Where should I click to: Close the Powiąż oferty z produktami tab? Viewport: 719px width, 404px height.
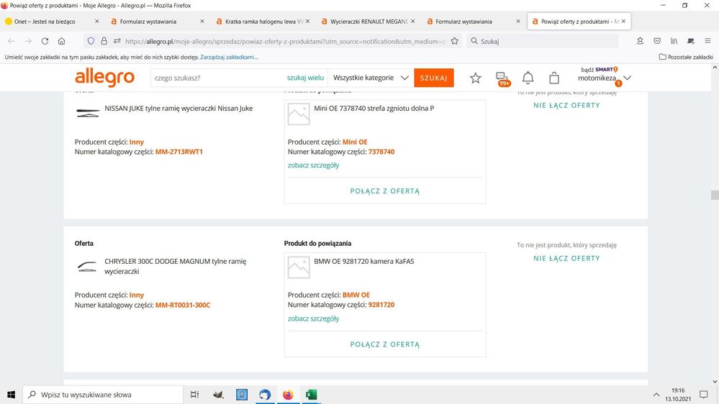pos(623,22)
